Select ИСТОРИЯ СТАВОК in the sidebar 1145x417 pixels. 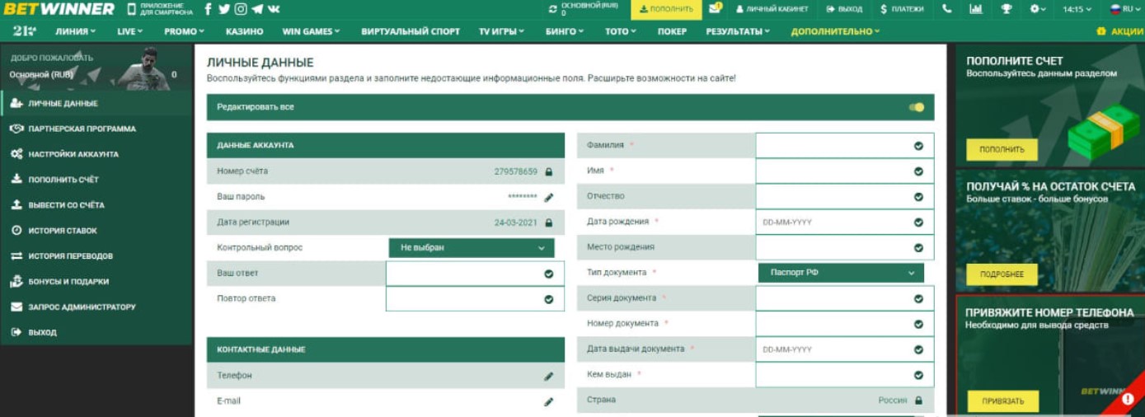(x=96, y=232)
